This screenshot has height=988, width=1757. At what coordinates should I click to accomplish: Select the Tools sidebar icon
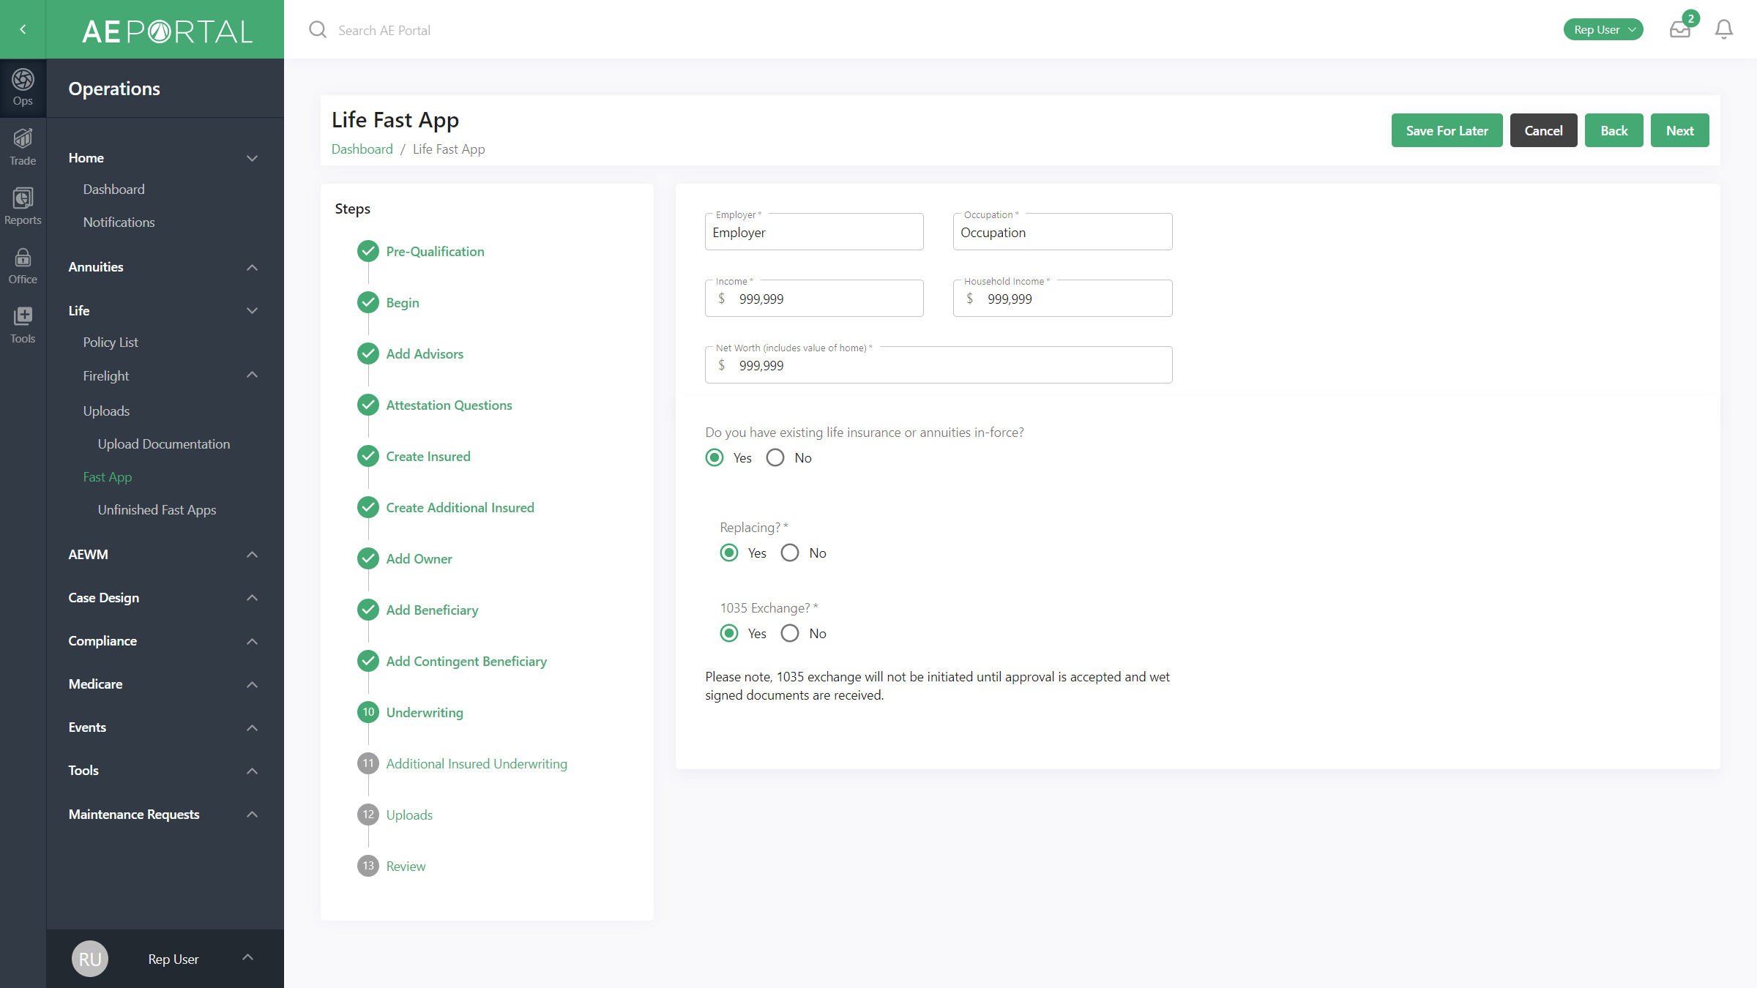click(x=23, y=324)
